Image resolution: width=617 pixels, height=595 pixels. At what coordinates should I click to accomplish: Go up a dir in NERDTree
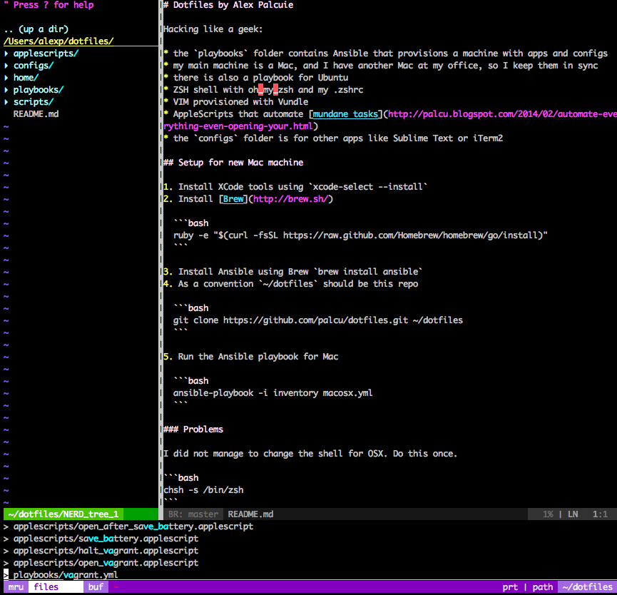tap(36, 29)
